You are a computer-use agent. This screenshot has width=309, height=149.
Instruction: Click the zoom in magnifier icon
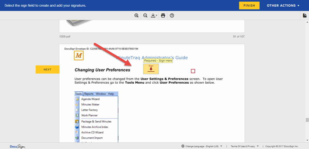pyautogui.click(x=136, y=16)
